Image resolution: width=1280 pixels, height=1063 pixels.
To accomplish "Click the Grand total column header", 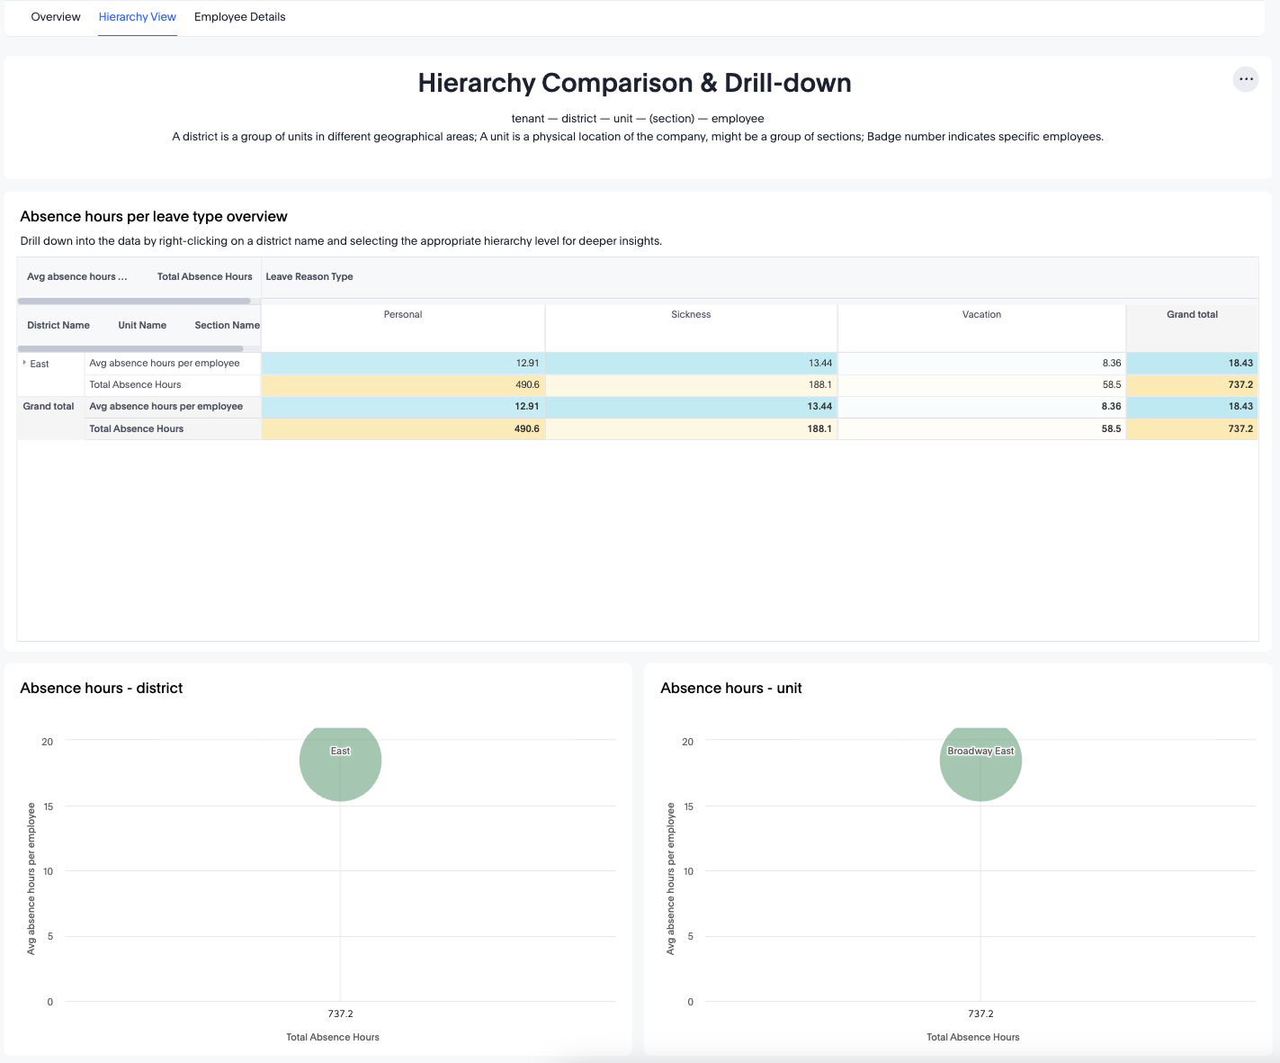I will (x=1192, y=315).
